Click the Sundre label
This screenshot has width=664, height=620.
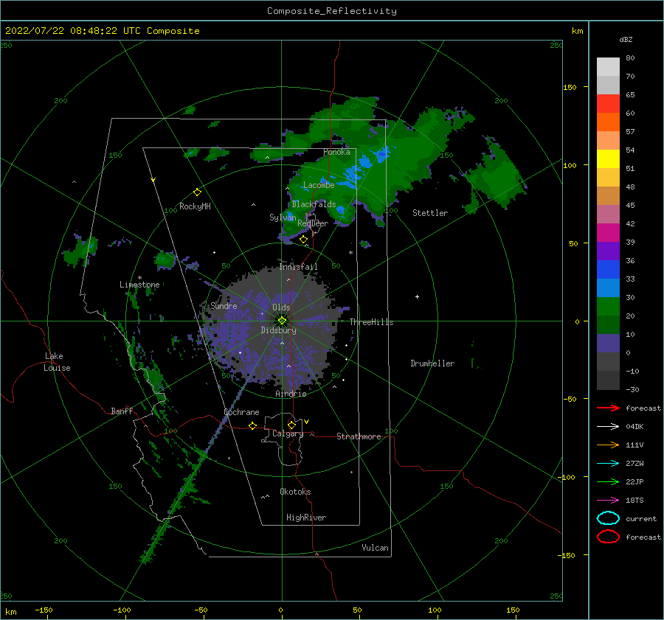click(x=224, y=305)
